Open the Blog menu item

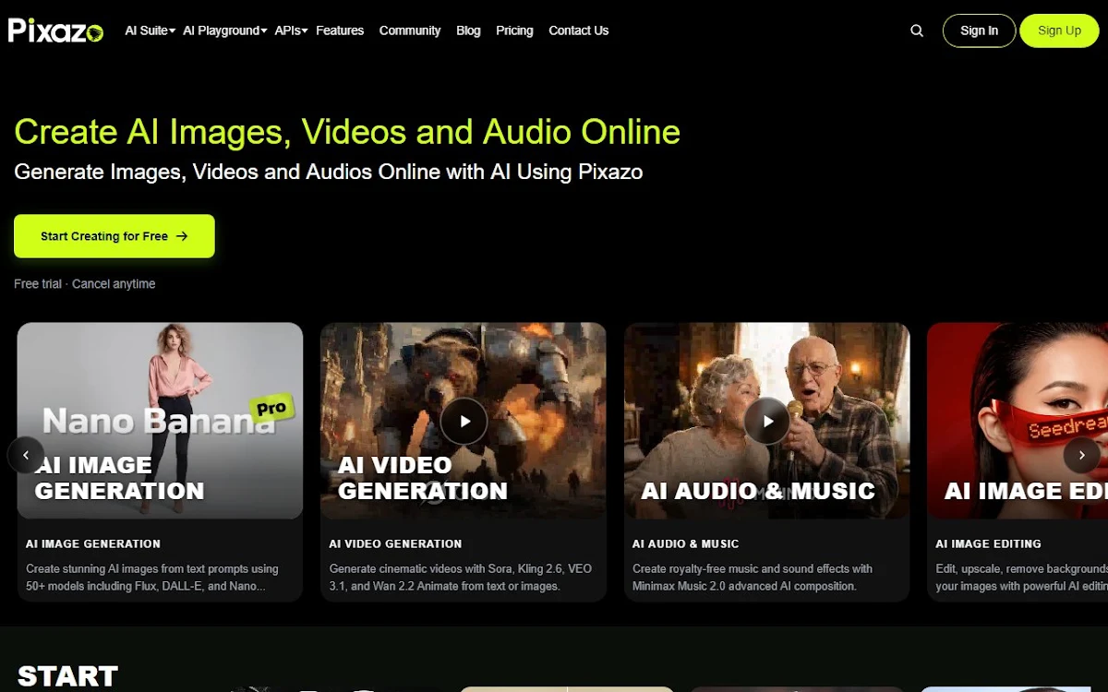pyautogui.click(x=468, y=30)
